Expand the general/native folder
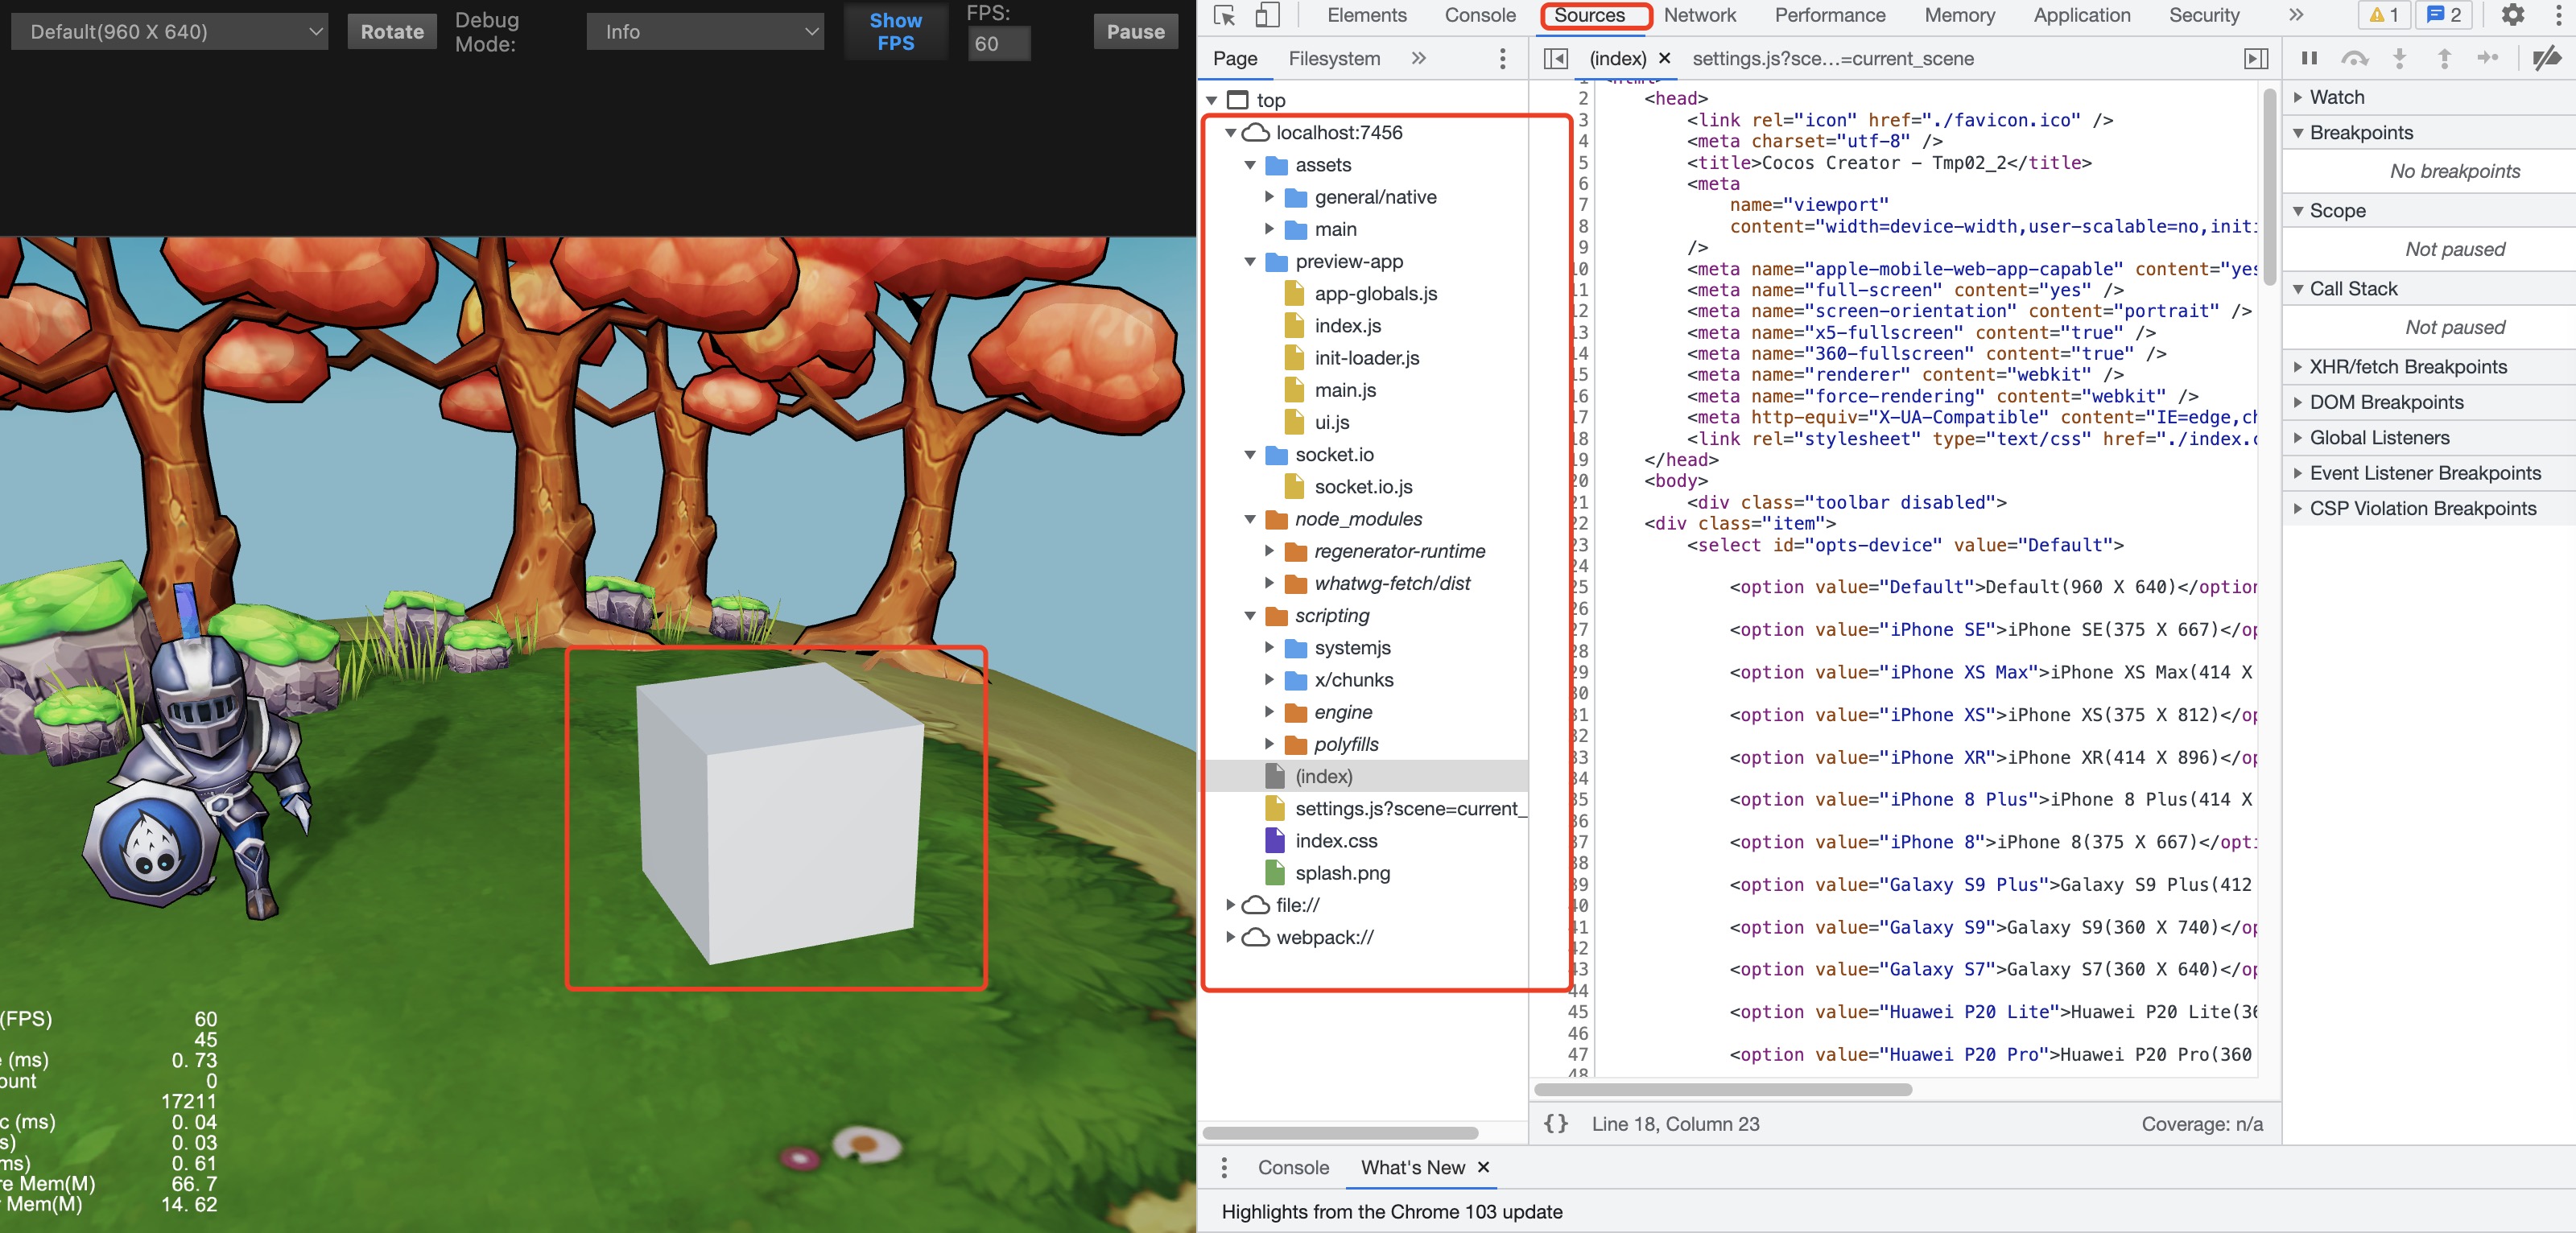2576x1233 pixels. pyautogui.click(x=1269, y=197)
